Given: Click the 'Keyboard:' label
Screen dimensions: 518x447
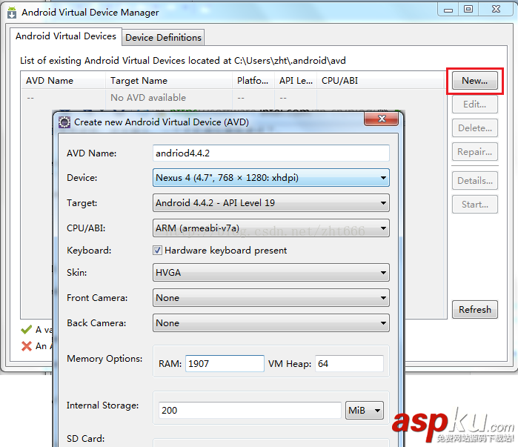Looking at the screenshot, I should pyautogui.click(x=89, y=251).
